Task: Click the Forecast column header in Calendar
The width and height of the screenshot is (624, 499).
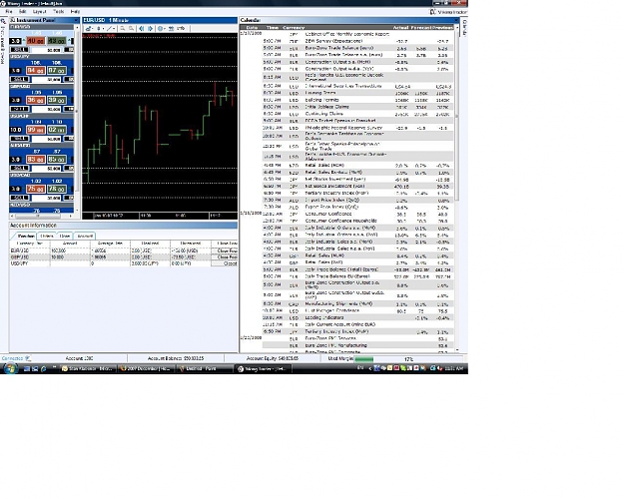Action: point(421,28)
